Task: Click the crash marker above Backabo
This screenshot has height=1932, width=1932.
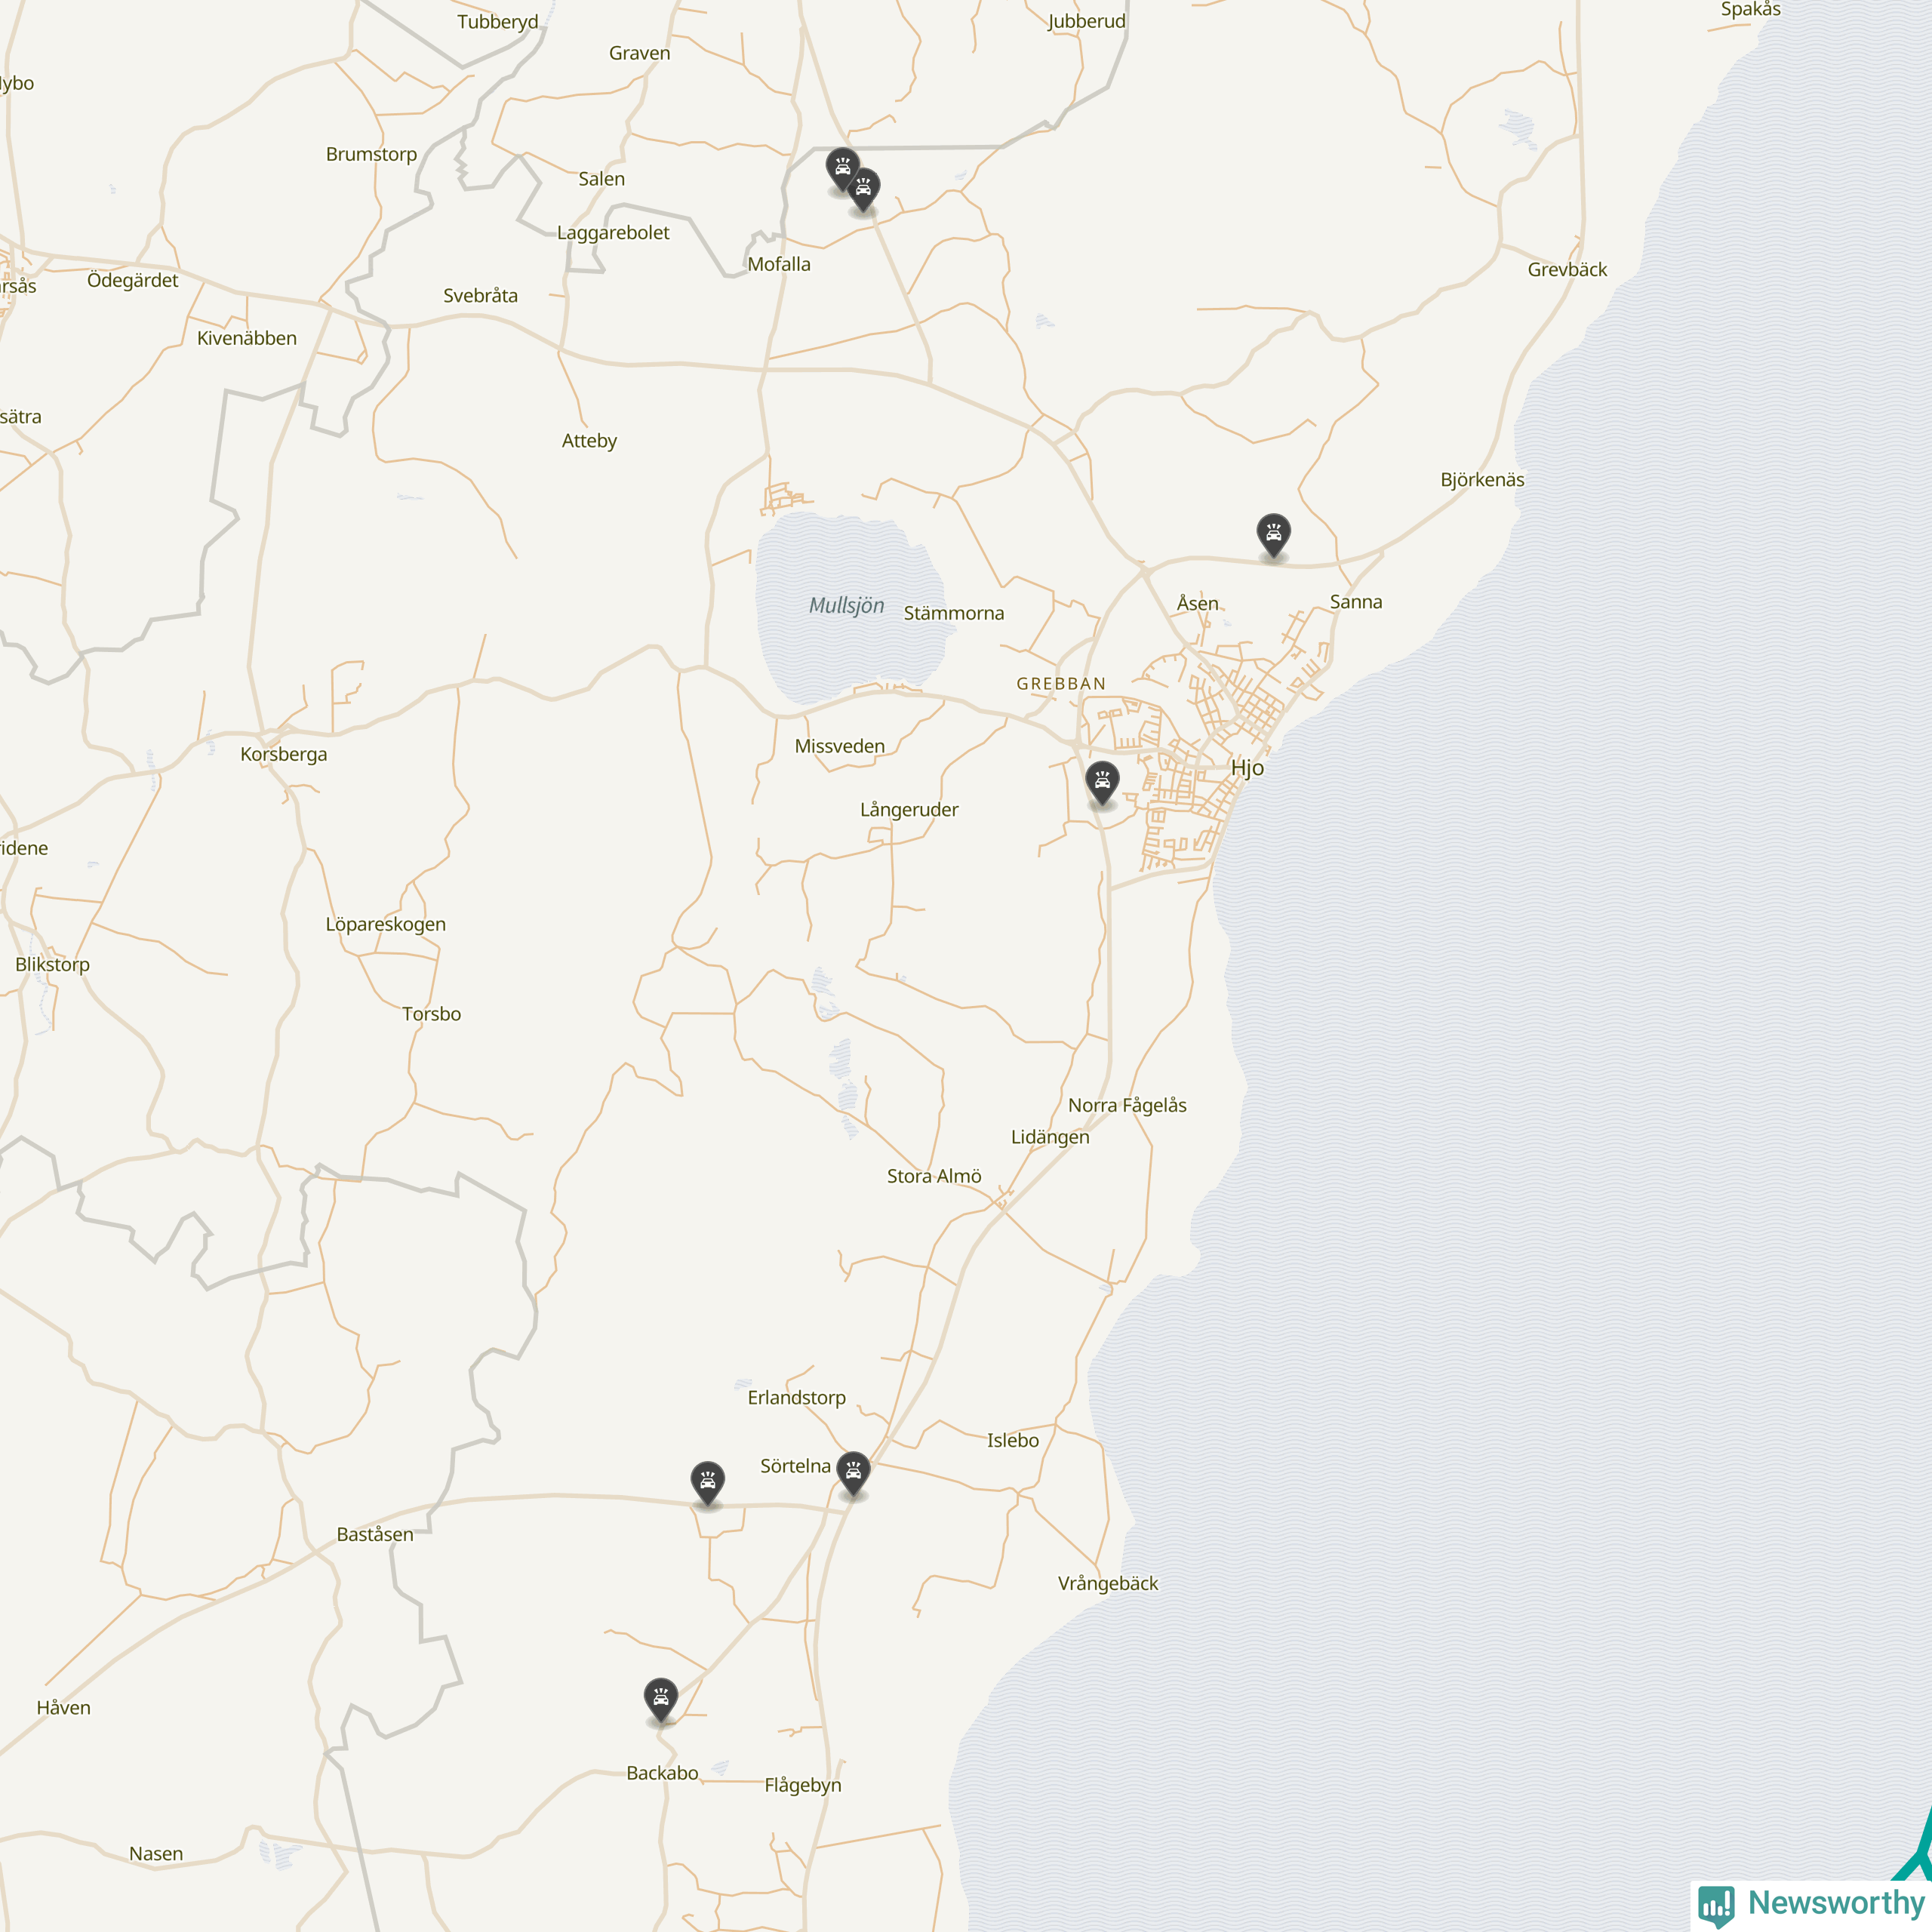Action: tap(661, 1697)
